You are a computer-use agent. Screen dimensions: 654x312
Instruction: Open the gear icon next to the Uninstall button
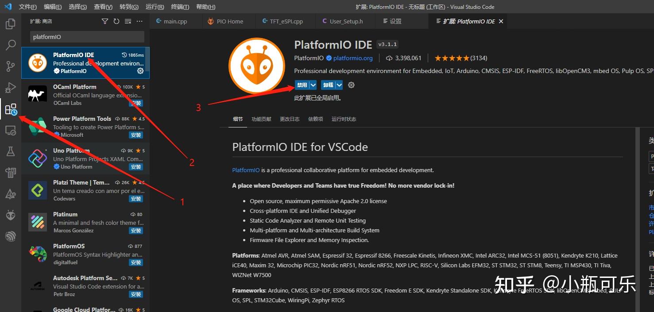[351, 85]
